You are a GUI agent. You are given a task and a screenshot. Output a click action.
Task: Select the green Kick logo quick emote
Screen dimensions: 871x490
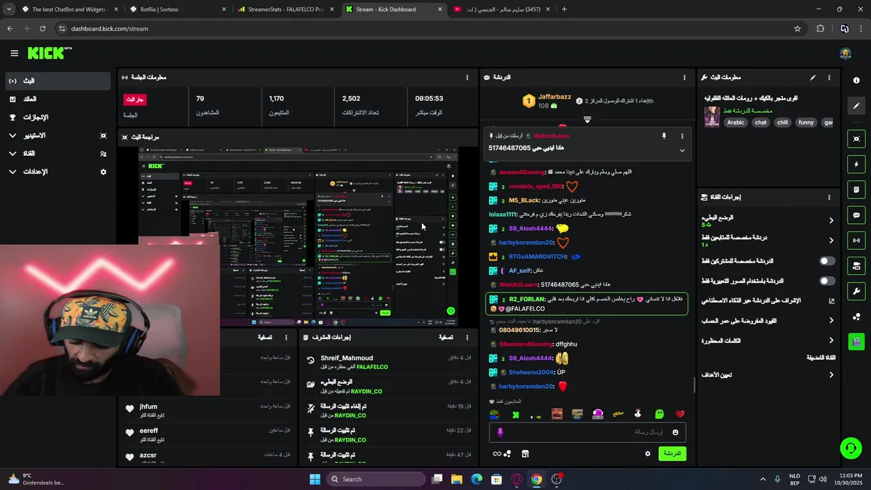click(x=515, y=414)
